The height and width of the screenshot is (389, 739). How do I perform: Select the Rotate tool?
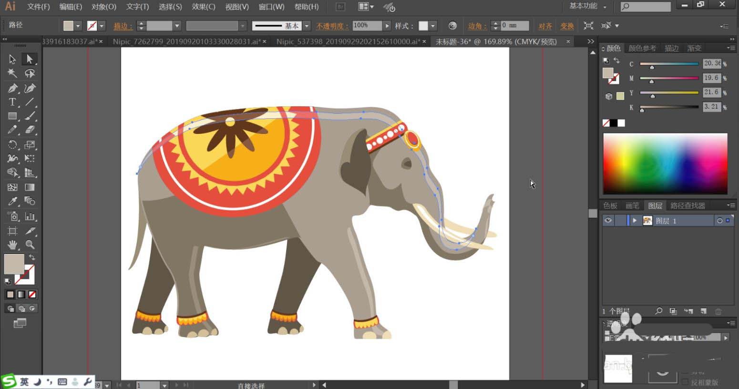pyautogui.click(x=12, y=144)
